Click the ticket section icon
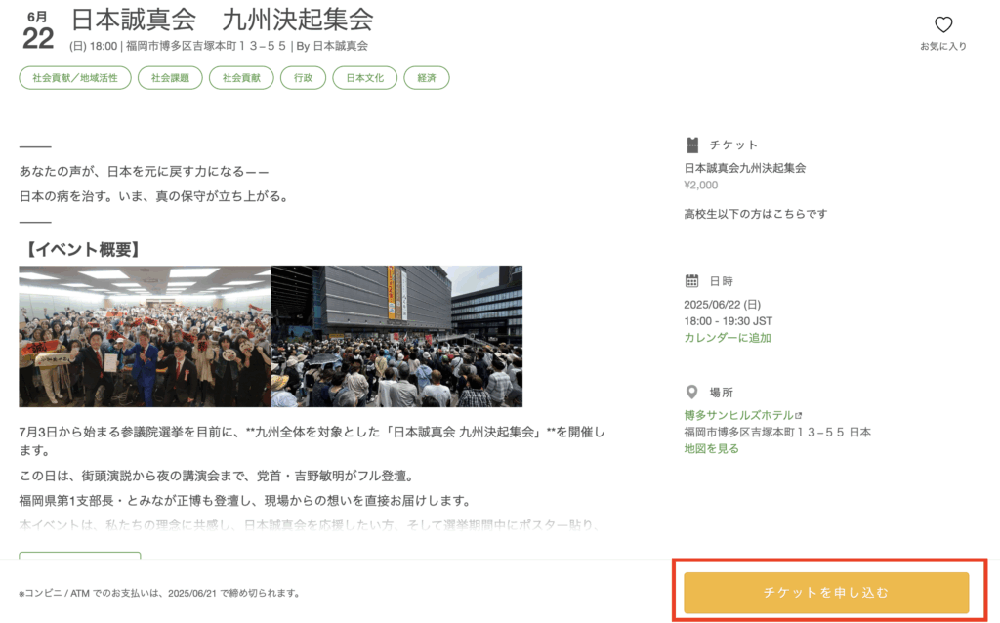Screen dimensions: 1000x623 pos(692,145)
